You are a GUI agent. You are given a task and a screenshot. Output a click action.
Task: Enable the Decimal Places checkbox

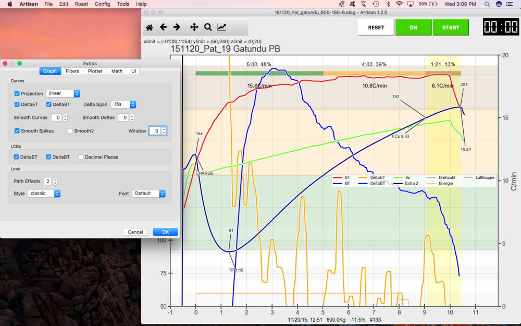(81, 156)
